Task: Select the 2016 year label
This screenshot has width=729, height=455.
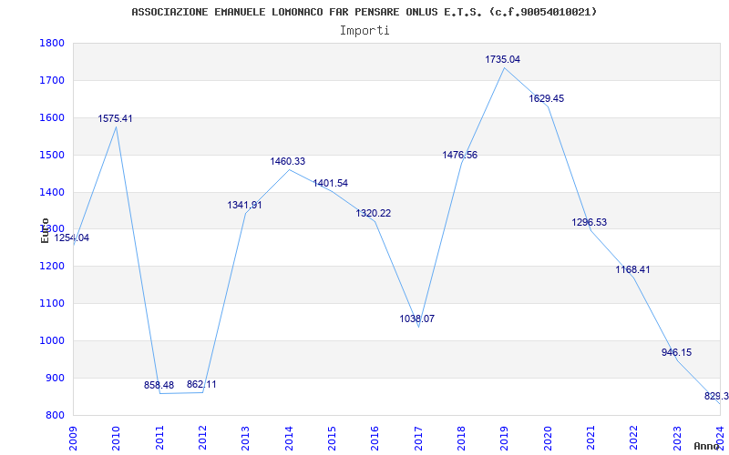Action: [x=375, y=438]
